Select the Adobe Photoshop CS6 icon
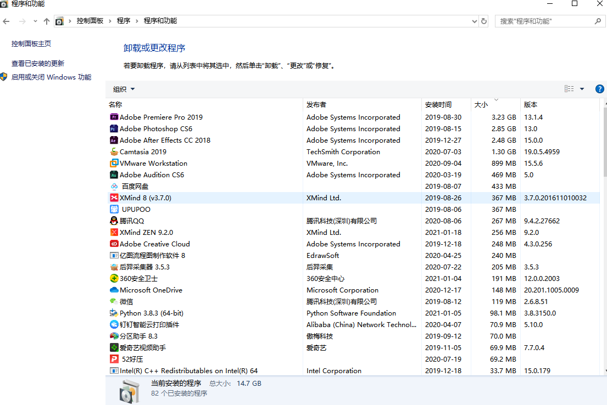The width and height of the screenshot is (607, 405). coord(114,128)
